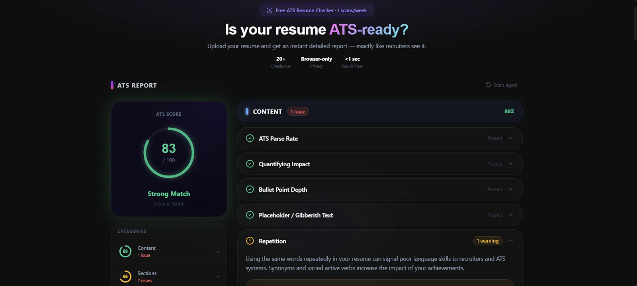Click the arrow beside Content category
This screenshot has height=286, width=637.
tap(217, 251)
